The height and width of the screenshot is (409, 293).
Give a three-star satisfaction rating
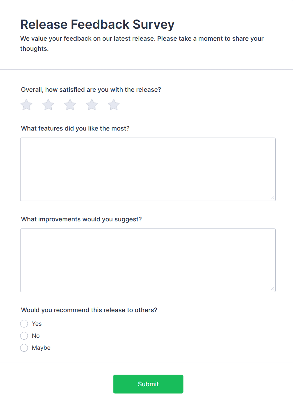tap(70, 105)
